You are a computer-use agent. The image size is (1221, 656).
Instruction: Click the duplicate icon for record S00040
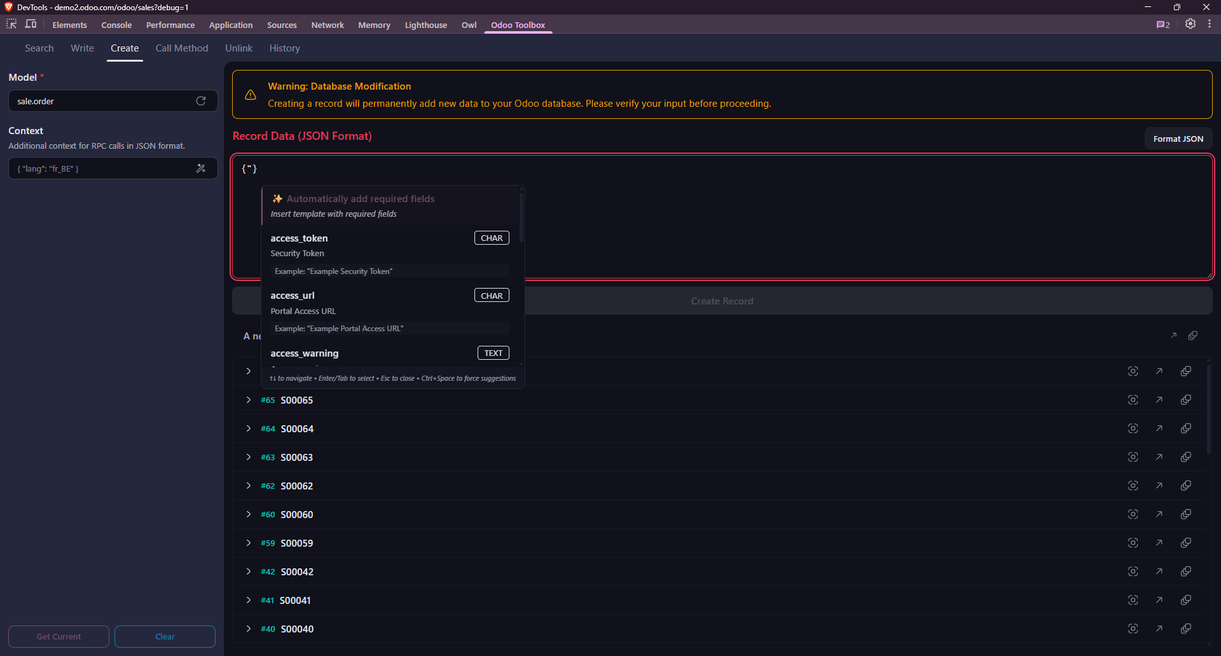pos(1187,628)
